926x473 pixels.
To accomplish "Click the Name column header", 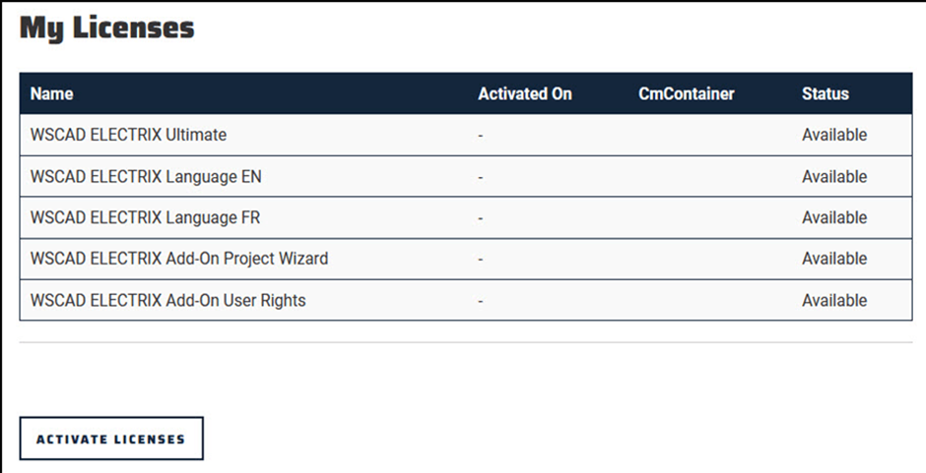I will click(52, 93).
